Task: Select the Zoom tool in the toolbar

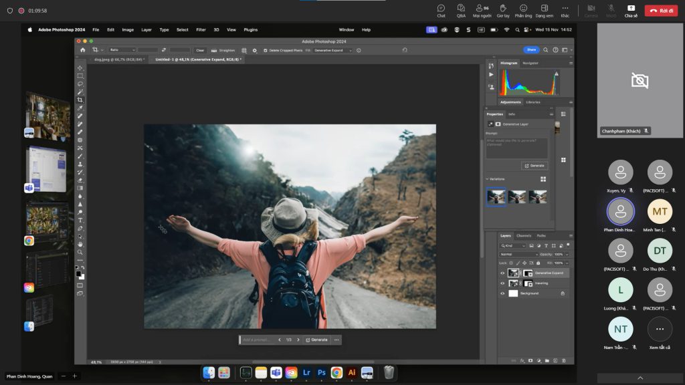Action: point(80,252)
